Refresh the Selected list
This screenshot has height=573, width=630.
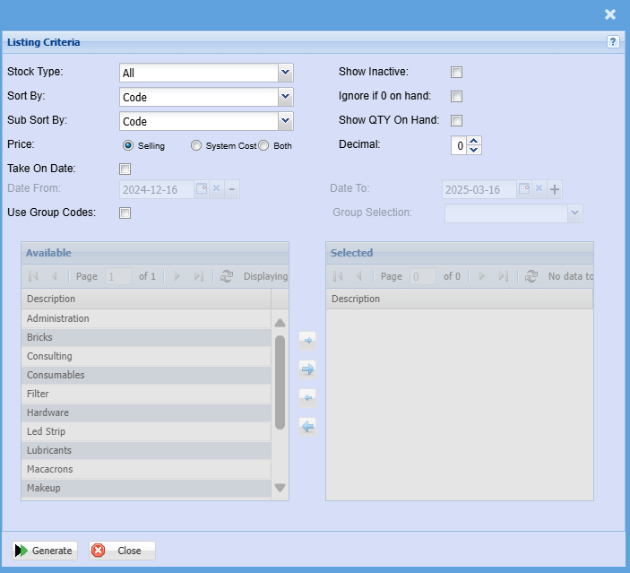click(x=531, y=277)
